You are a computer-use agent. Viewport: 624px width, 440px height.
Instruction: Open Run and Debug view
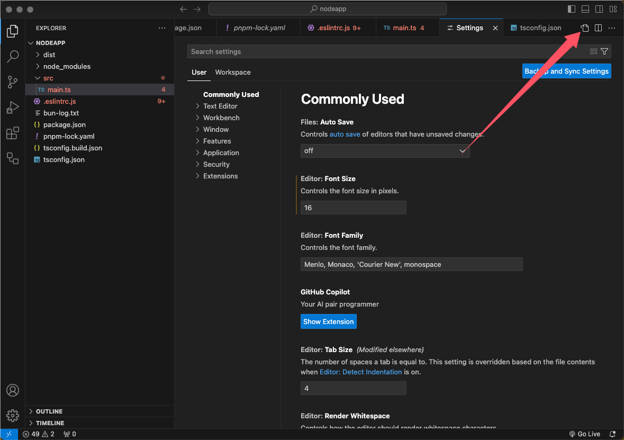13,107
